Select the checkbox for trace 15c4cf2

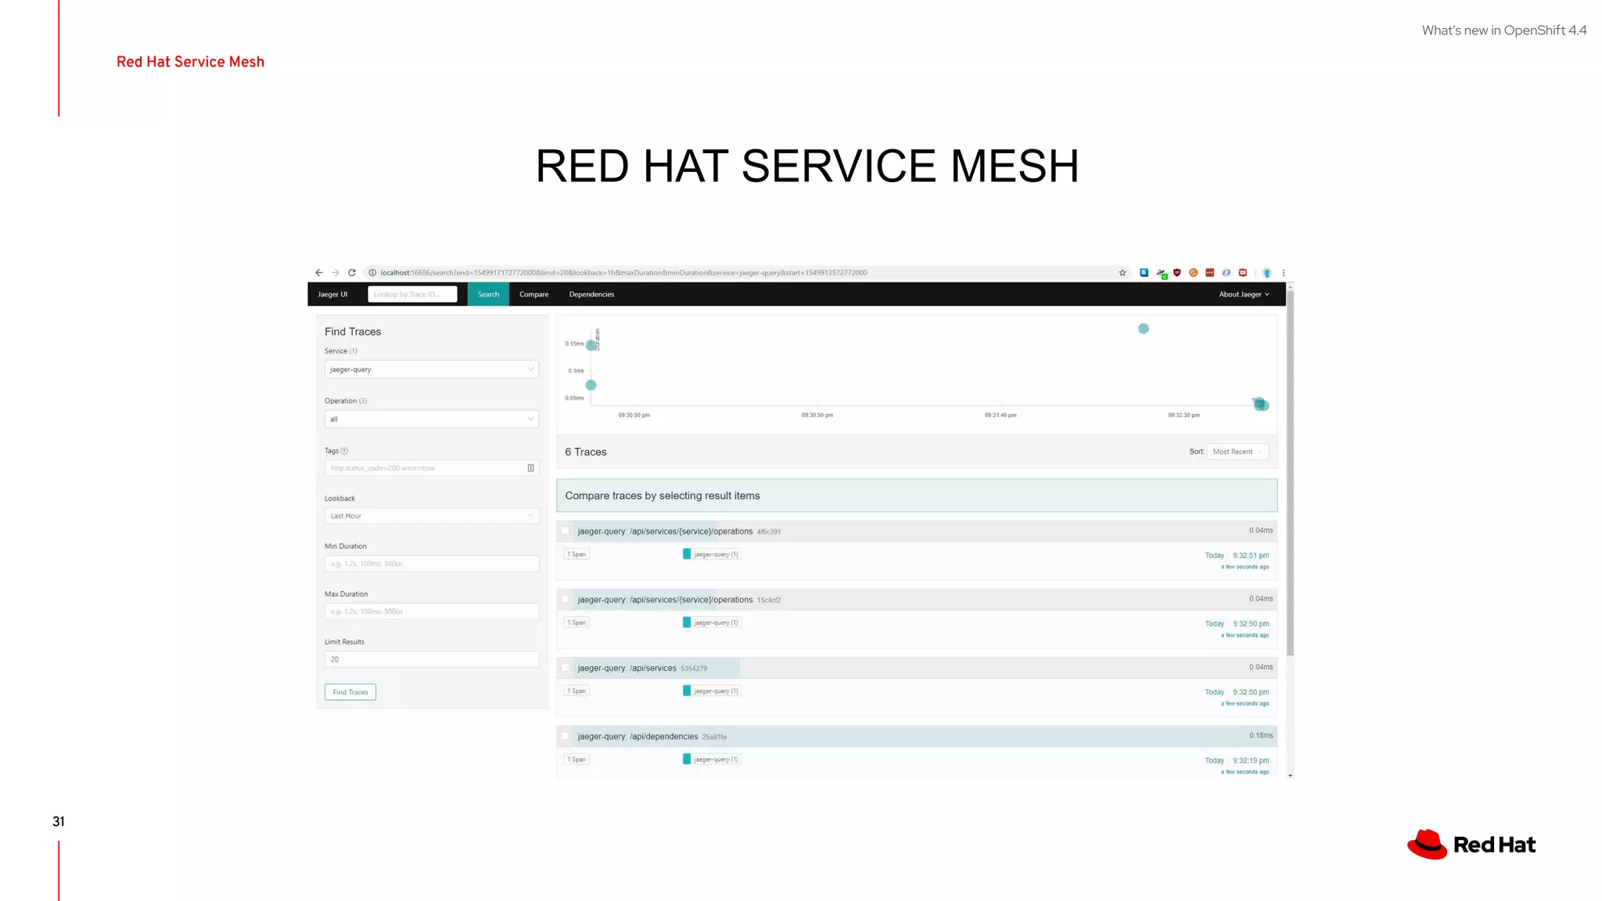(x=566, y=600)
